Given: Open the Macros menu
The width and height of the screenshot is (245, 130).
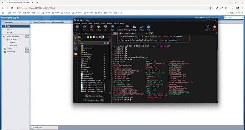Looking at the screenshot, I should 116,23.
